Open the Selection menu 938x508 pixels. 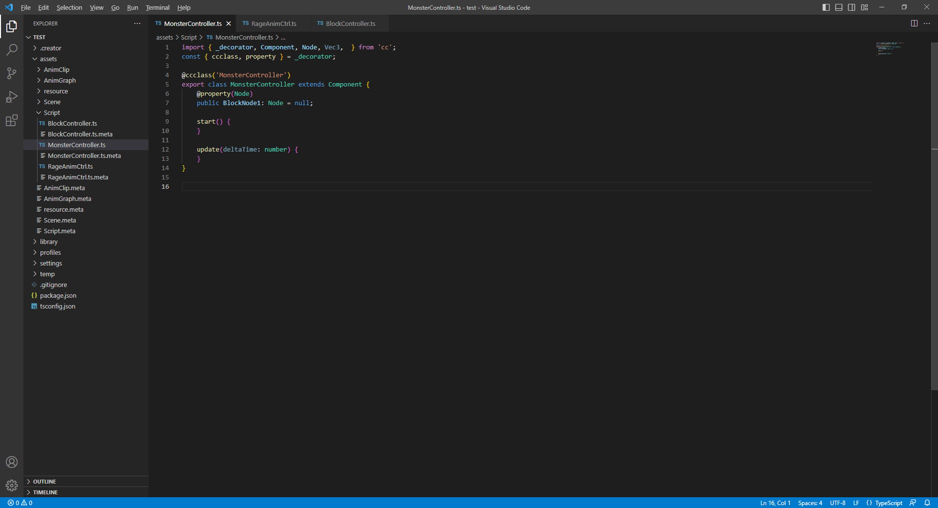click(x=69, y=7)
